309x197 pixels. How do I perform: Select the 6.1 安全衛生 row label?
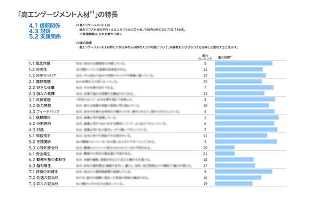pyautogui.click(x=40, y=154)
